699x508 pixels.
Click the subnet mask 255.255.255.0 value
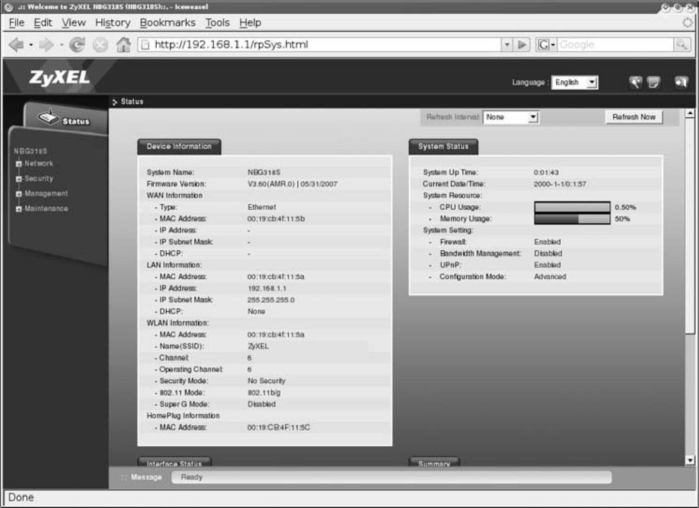(x=271, y=300)
